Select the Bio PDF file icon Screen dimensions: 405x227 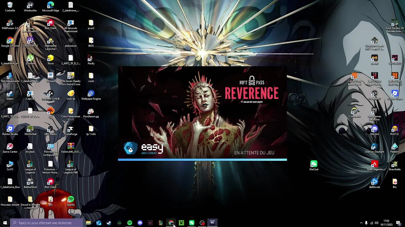click(x=395, y=183)
